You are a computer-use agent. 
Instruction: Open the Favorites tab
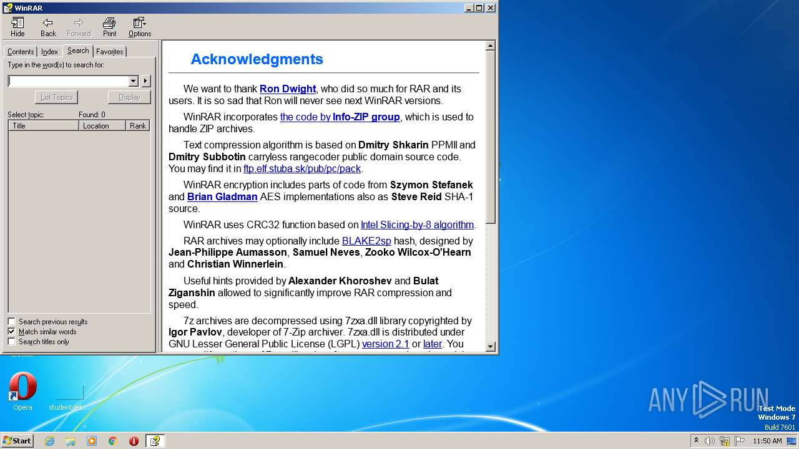coord(109,52)
